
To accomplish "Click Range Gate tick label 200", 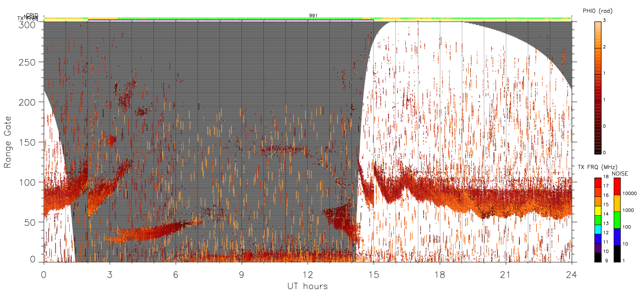I will [x=28, y=102].
